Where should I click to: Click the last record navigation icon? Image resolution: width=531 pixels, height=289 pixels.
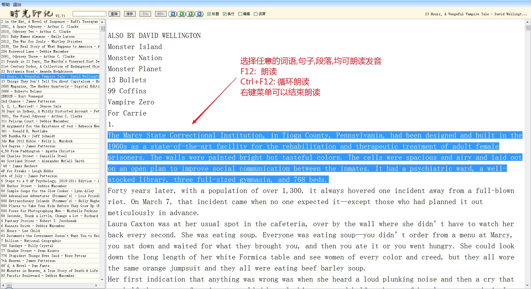[x=199, y=14]
